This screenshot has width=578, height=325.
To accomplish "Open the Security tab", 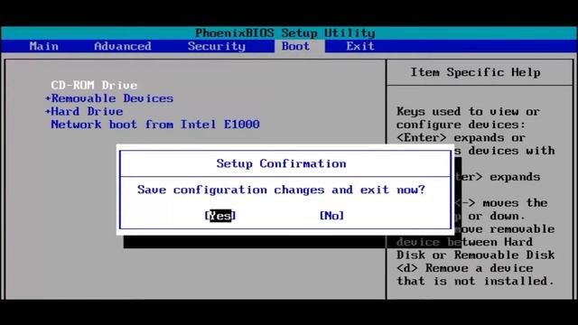I will click(x=217, y=46).
